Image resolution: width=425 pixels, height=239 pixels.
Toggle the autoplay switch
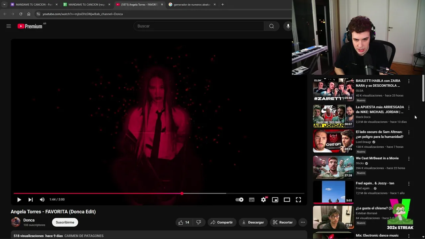click(239, 199)
